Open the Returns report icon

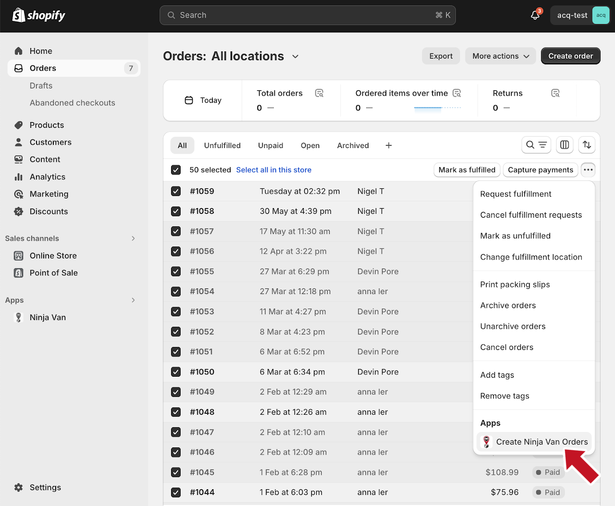click(x=555, y=93)
